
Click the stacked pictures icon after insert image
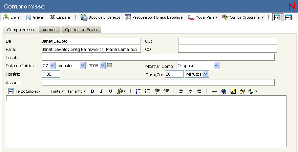pyautogui.click(x=242, y=91)
